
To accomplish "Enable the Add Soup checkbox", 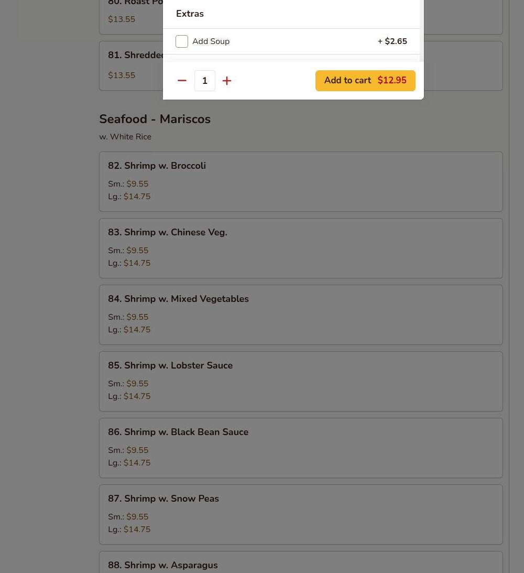I will 182,41.
